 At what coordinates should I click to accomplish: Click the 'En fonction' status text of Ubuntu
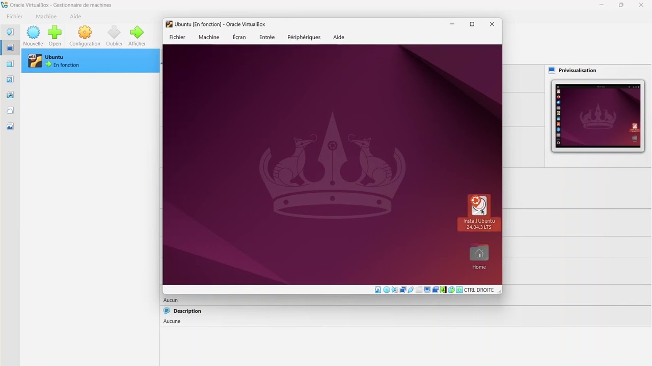66,65
